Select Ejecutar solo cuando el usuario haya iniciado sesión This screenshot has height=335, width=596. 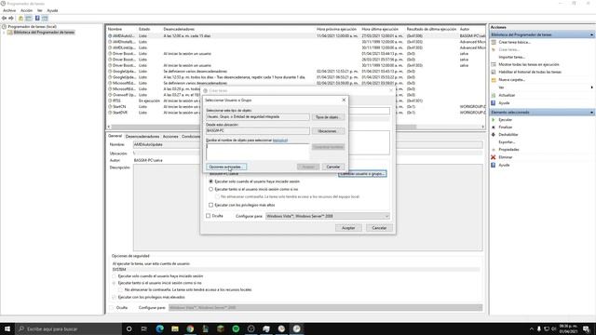[211, 181]
